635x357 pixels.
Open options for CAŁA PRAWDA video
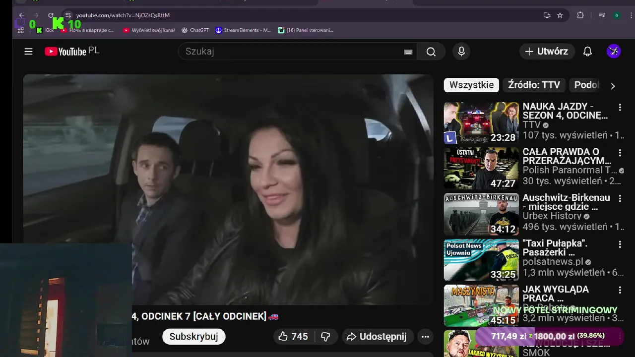tap(620, 153)
